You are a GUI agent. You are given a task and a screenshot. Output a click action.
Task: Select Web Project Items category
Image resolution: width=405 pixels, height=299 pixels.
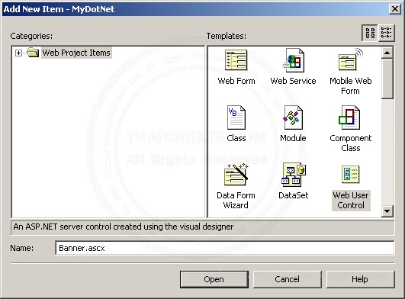pyautogui.click(x=76, y=53)
